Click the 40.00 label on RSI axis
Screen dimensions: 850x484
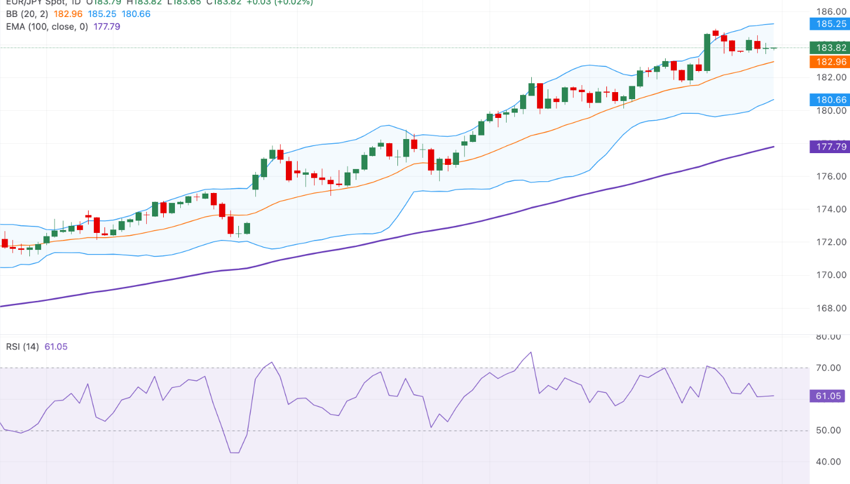[829, 462]
